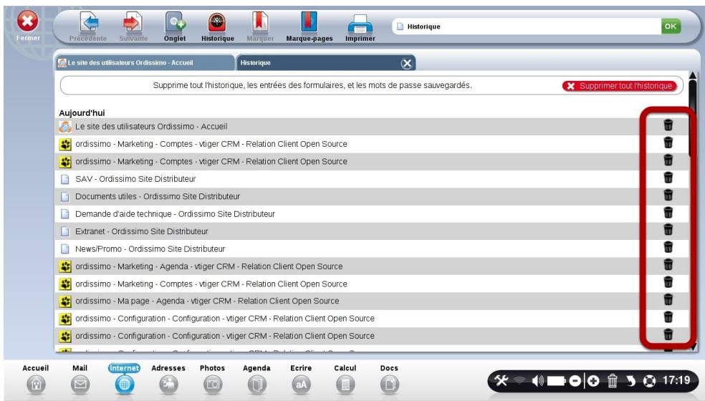Click the trash icon in system tray

613,381
